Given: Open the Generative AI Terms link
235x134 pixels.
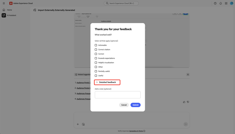Looking at the screenshot, I should point(136,131).
